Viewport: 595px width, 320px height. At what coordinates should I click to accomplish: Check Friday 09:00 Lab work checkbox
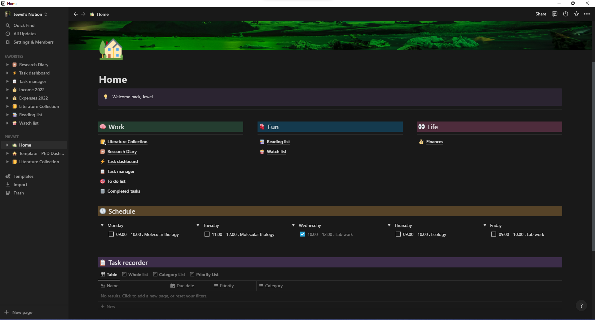coord(494,234)
